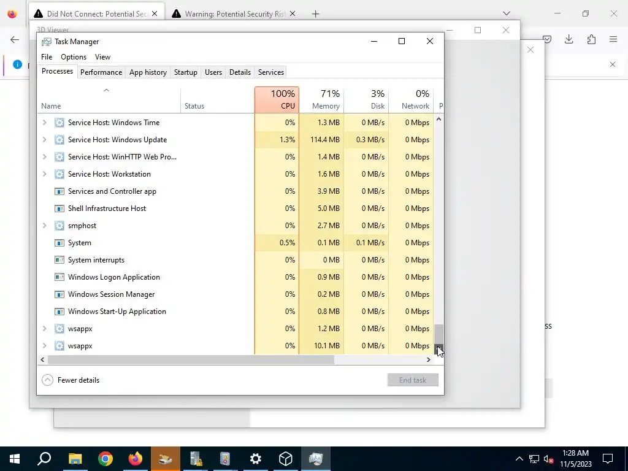The width and height of the screenshot is (628, 471).
Task: Launch Google Chrome from the taskbar
Action: [x=105, y=459]
